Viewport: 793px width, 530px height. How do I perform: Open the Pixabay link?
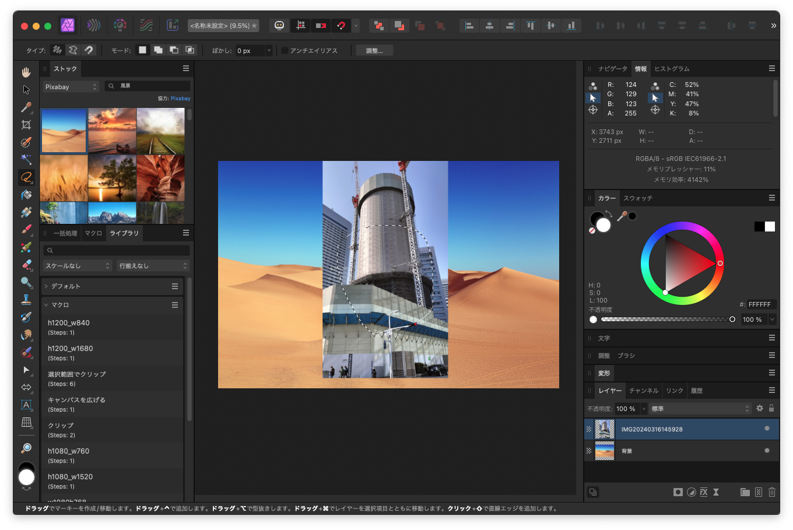point(180,99)
